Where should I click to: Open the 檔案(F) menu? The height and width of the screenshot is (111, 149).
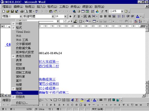tap(7, 7)
